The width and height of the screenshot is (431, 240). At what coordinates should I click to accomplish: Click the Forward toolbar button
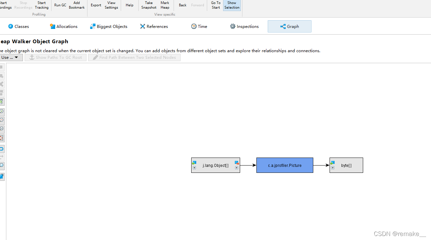click(x=198, y=5)
